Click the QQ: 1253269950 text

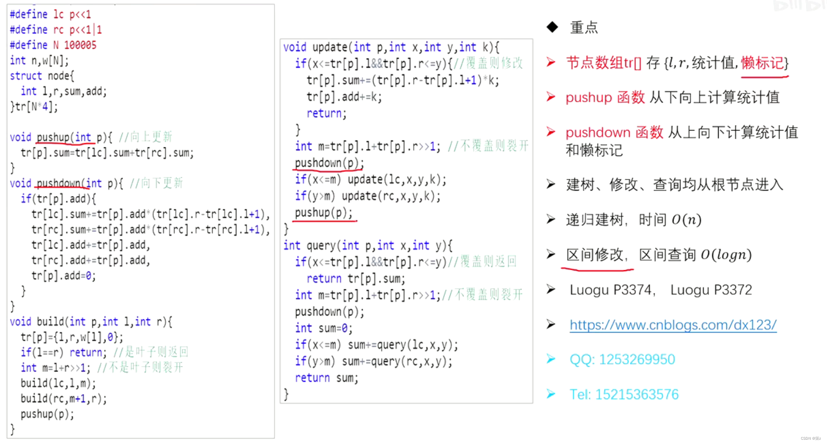click(622, 359)
